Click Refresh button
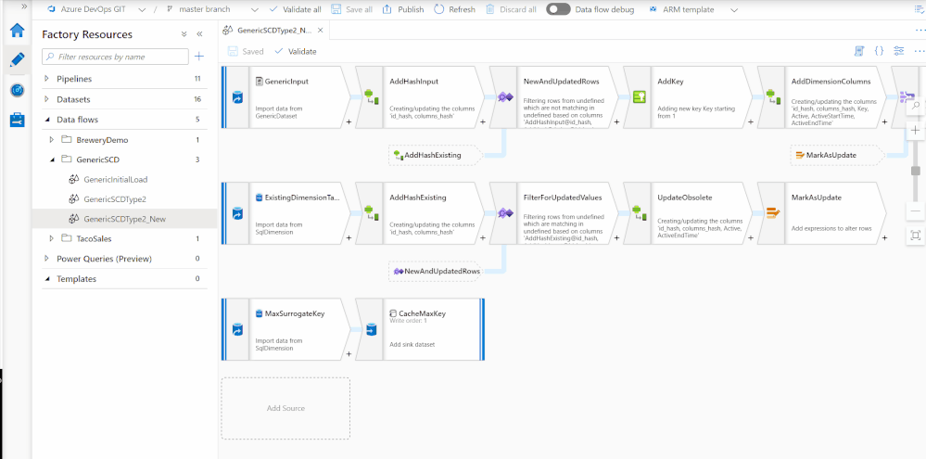Screen dimensions: 926x459 pos(454,9)
